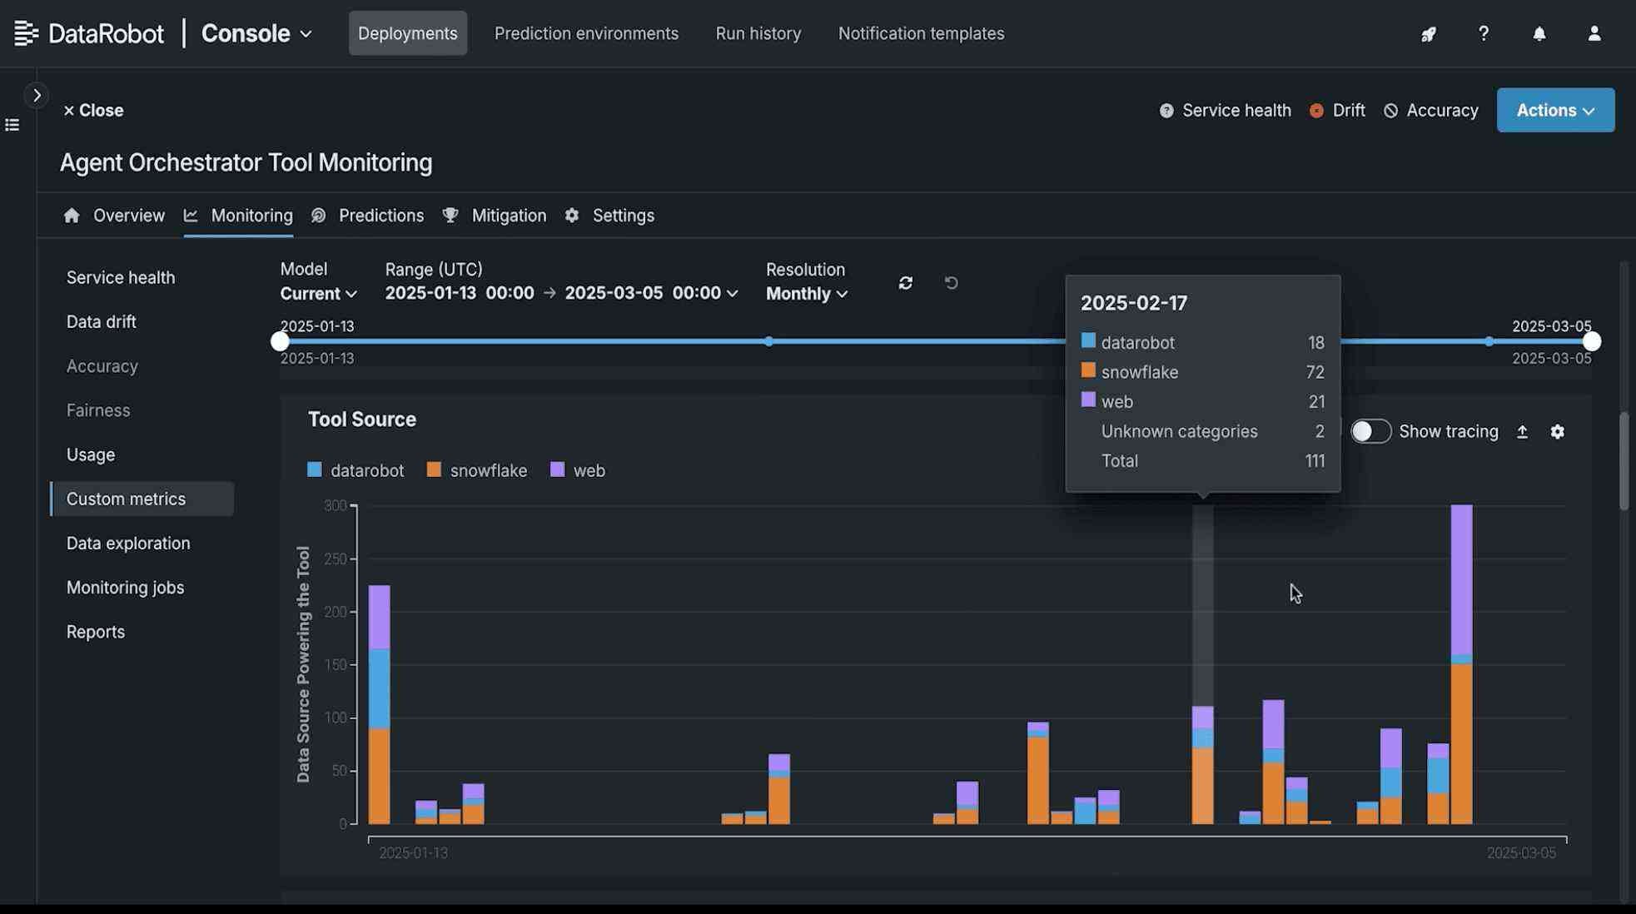Toggle the snowflake legend item

point(476,469)
